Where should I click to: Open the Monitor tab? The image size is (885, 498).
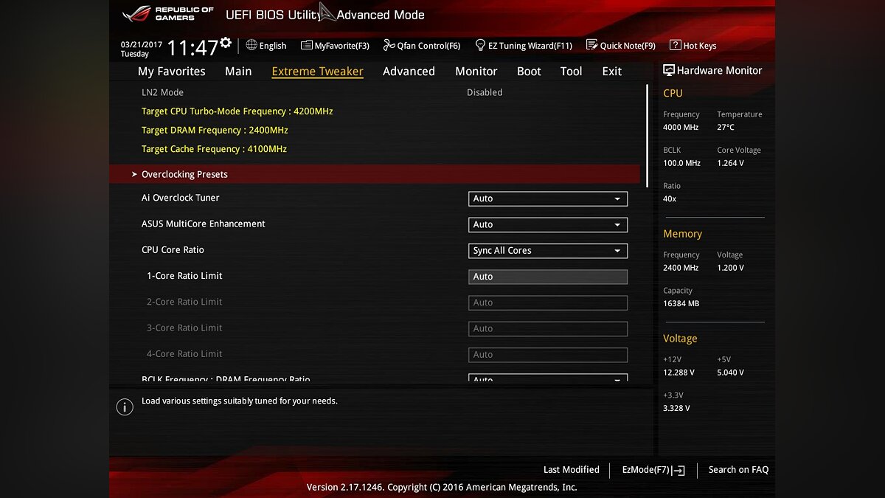click(x=476, y=72)
